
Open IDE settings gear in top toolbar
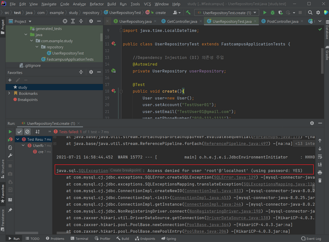[318, 12]
